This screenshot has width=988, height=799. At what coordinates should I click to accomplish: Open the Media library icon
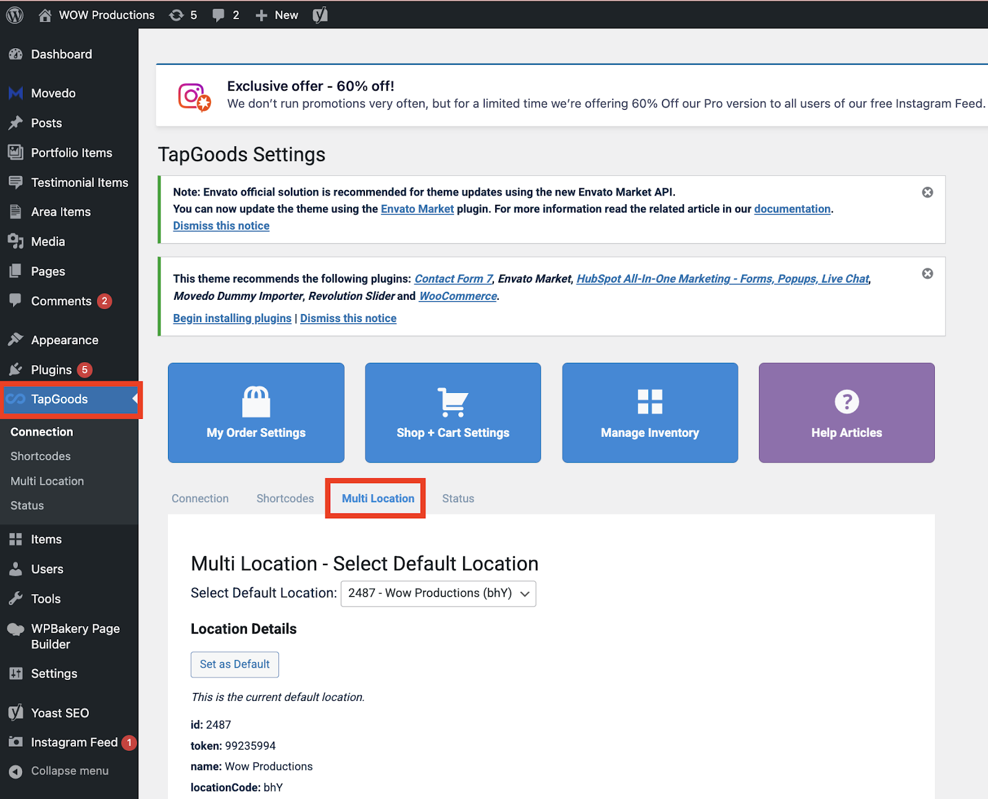click(17, 241)
